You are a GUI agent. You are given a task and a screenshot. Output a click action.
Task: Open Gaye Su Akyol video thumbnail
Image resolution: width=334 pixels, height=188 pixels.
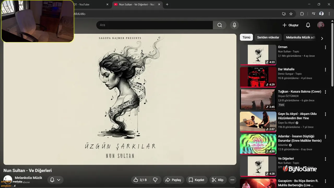[x=258, y=122]
